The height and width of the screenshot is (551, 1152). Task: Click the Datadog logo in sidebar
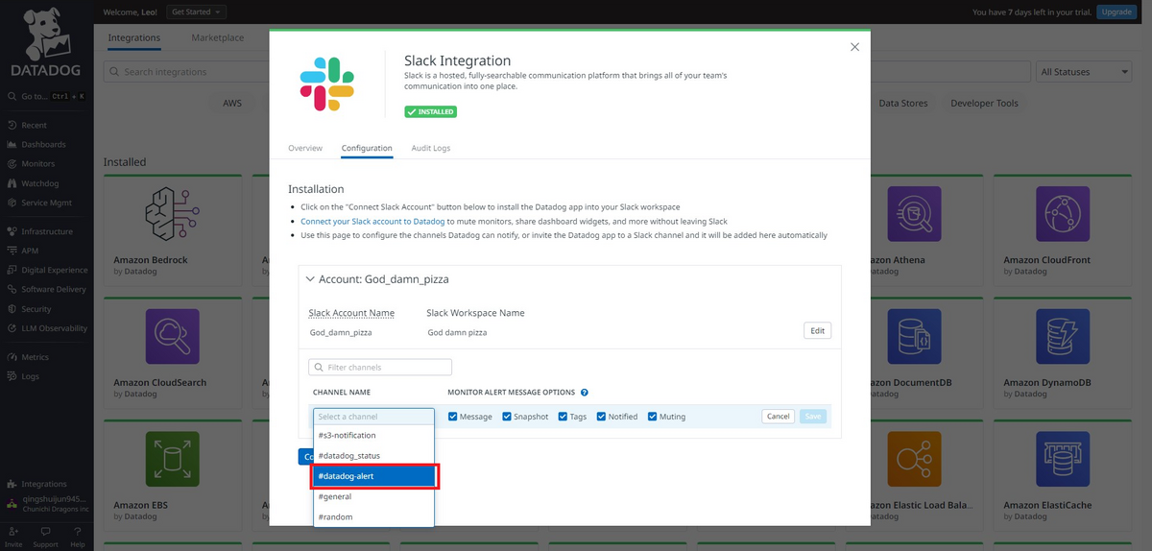45,43
